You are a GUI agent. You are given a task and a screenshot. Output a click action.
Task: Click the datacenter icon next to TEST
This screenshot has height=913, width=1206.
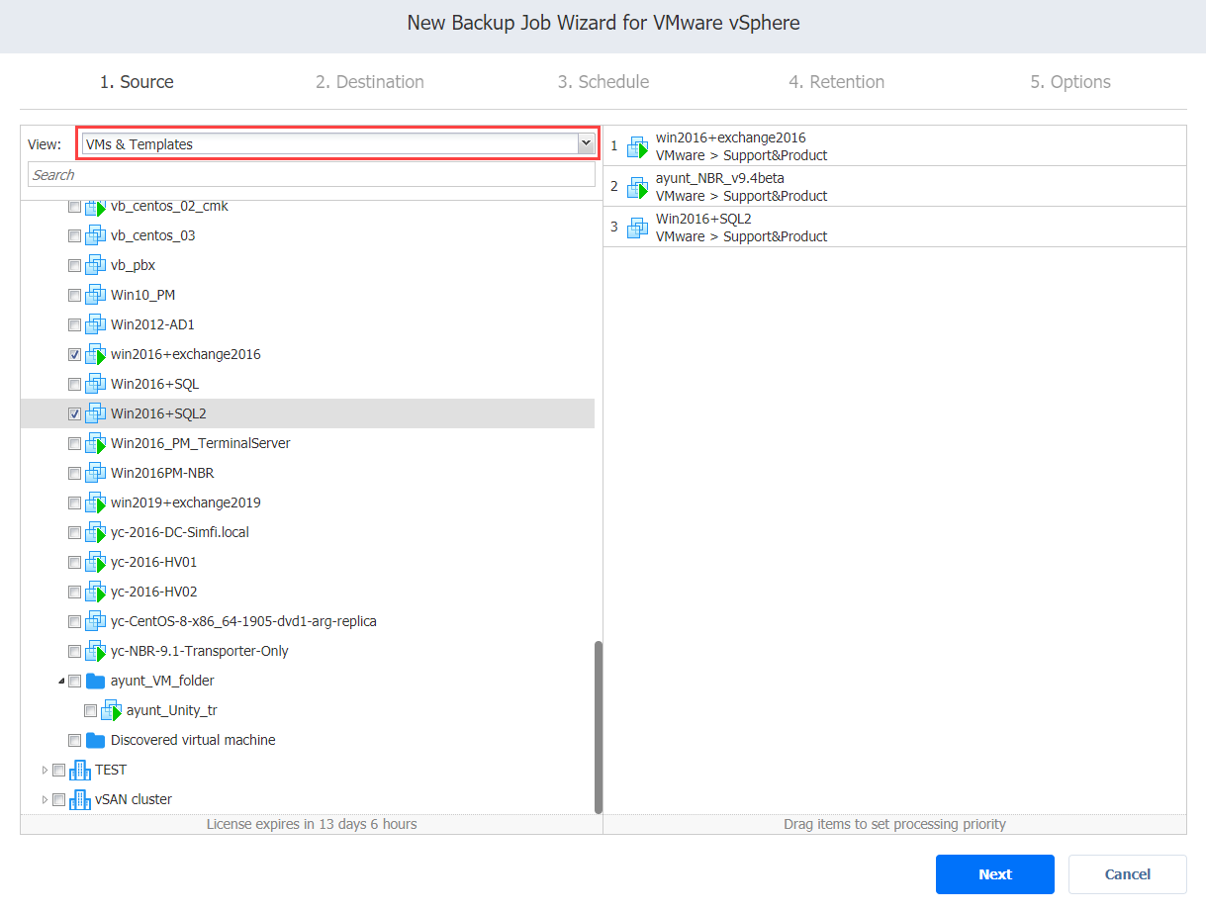pyautogui.click(x=80, y=770)
